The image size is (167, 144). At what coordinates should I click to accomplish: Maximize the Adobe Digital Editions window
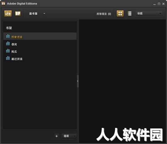point(159,4)
